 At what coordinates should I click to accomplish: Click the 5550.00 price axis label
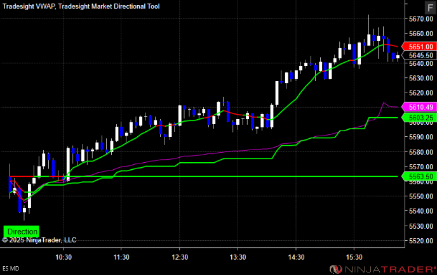[x=421, y=196]
